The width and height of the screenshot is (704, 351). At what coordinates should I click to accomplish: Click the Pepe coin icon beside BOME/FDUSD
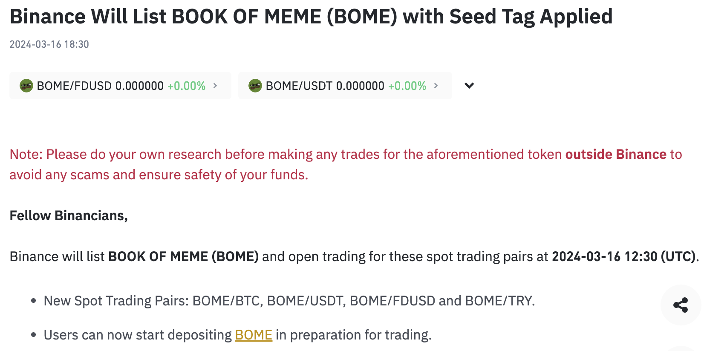[26, 86]
